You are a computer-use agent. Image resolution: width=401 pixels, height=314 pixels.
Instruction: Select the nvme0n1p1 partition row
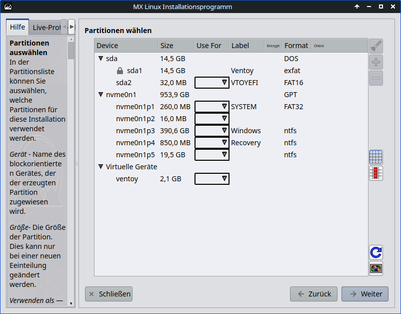pyautogui.click(x=231, y=107)
